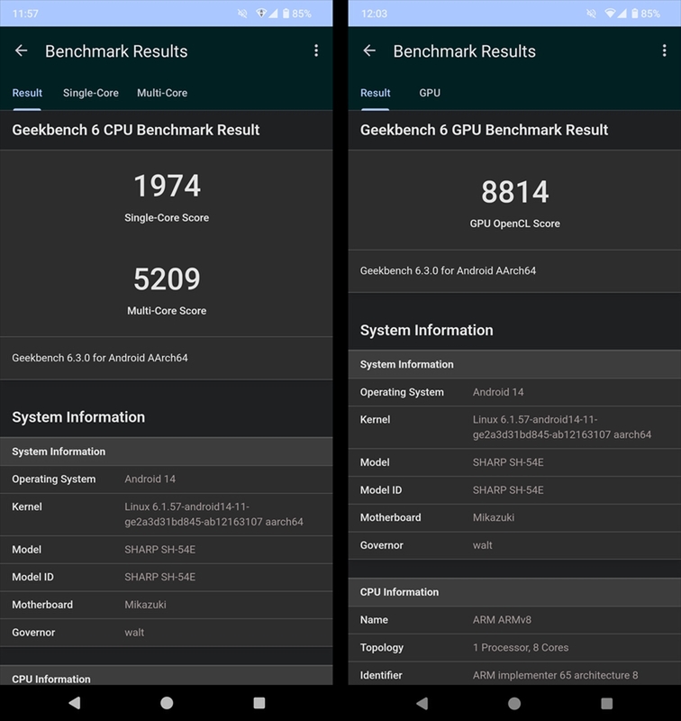The width and height of the screenshot is (681, 721).
Task: Open overflow menu on CPU results screen
Action: tap(316, 50)
